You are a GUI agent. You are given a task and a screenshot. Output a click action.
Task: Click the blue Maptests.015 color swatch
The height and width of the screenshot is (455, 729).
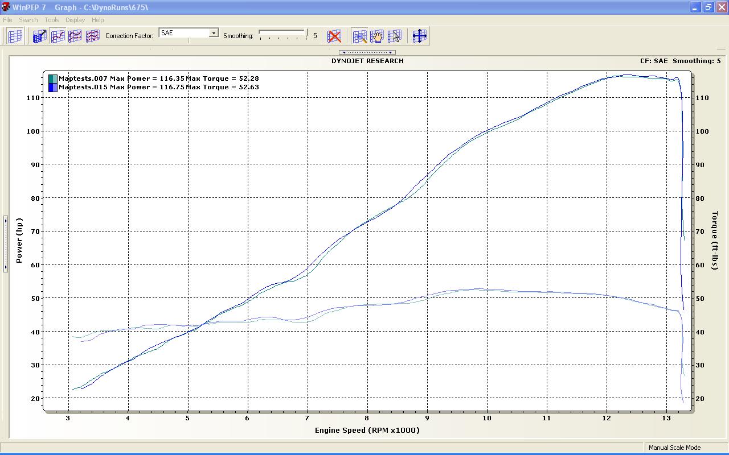(x=53, y=87)
